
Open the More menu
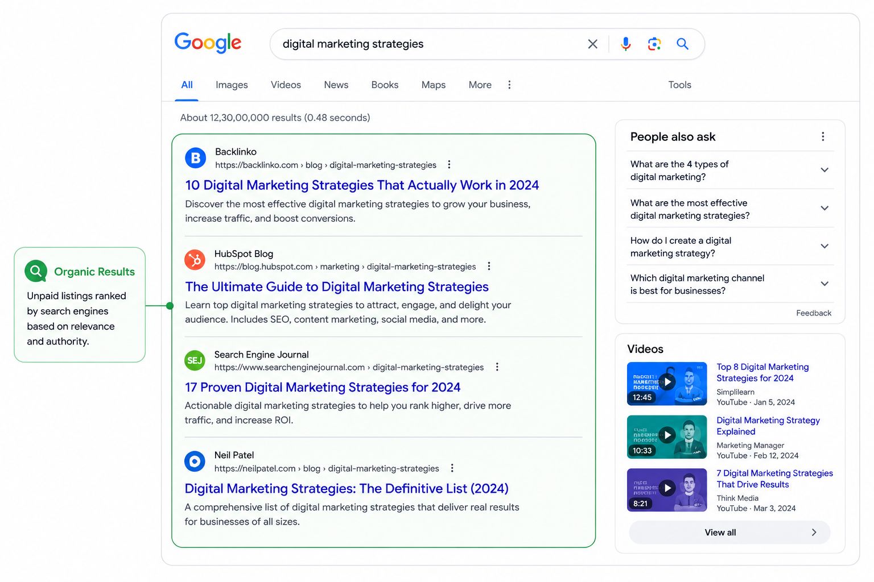pyautogui.click(x=480, y=85)
